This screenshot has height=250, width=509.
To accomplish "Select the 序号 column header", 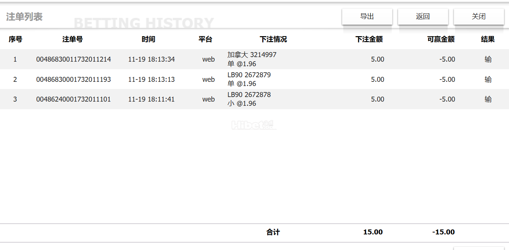I will (16, 39).
